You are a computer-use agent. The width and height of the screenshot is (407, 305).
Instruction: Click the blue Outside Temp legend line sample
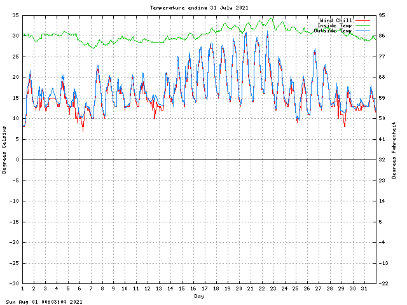tap(362, 31)
